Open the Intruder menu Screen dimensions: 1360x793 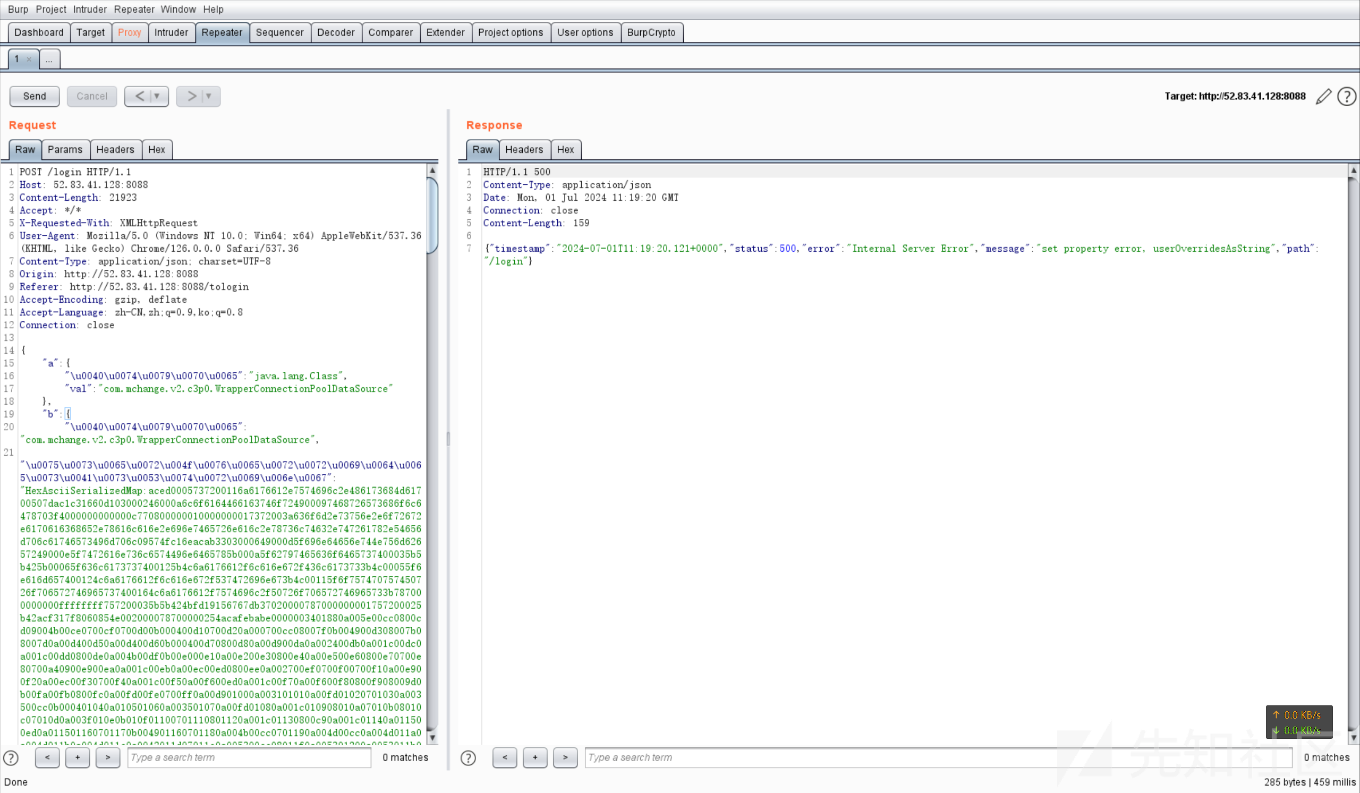click(x=90, y=9)
